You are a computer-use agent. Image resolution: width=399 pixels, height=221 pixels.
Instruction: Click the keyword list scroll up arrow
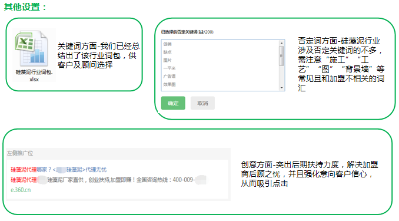coord(281,43)
